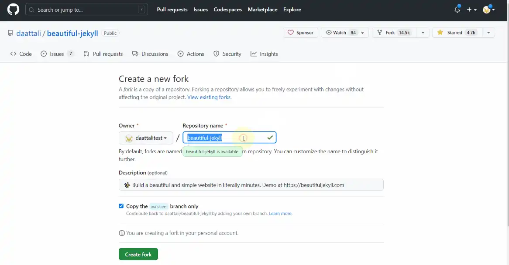The width and height of the screenshot is (509, 265).
Task: Open View existing forks link
Action: 210,97
